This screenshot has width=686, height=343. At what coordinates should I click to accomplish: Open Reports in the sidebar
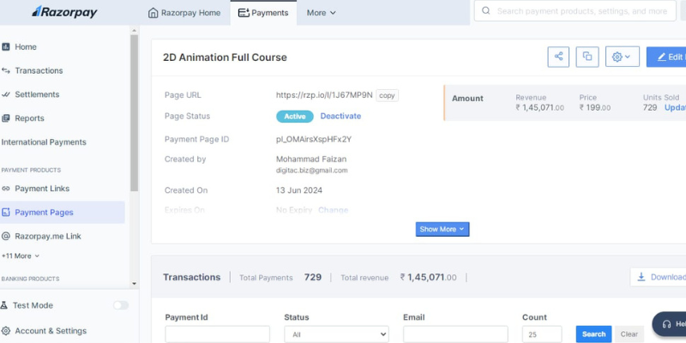point(29,118)
